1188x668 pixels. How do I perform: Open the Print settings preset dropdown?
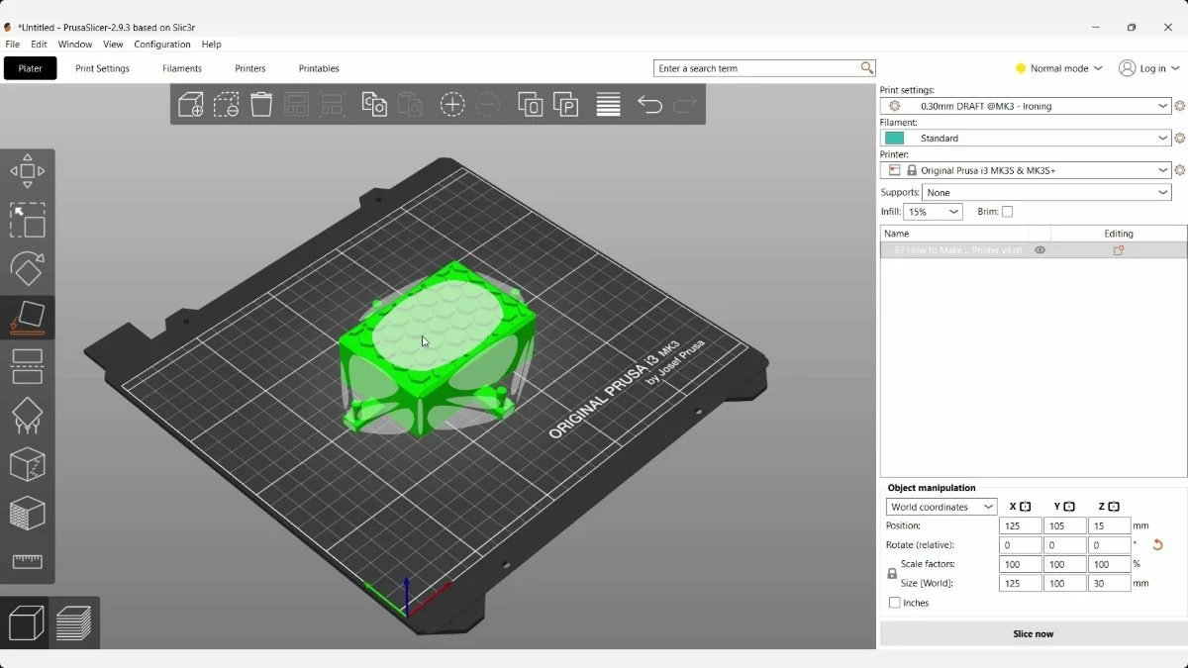(1026, 106)
